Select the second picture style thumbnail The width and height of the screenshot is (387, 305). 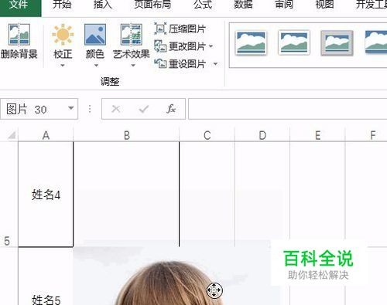294,42
